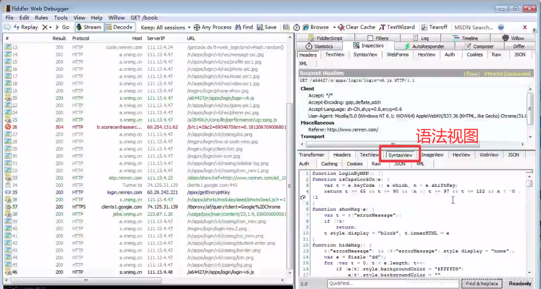Open Keep: All sessions dropdown
The image size is (541, 289).
pyautogui.click(x=166, y=27)
